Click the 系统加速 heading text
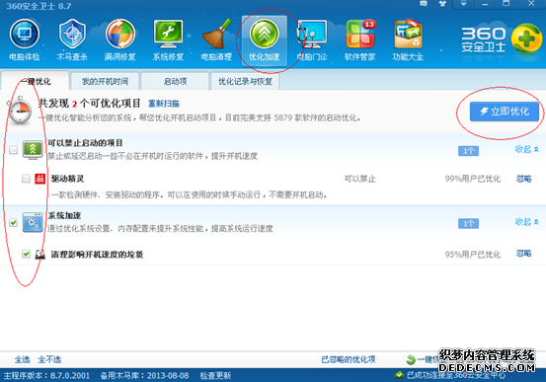 pos(64,215)
